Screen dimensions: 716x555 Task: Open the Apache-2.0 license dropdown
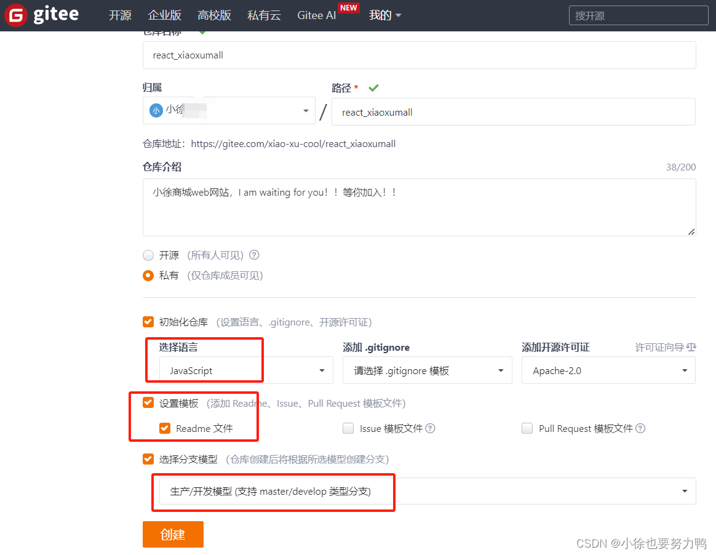[609, 370]
